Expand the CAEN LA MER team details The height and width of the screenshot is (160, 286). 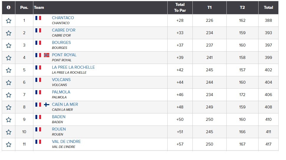[65, 104]
